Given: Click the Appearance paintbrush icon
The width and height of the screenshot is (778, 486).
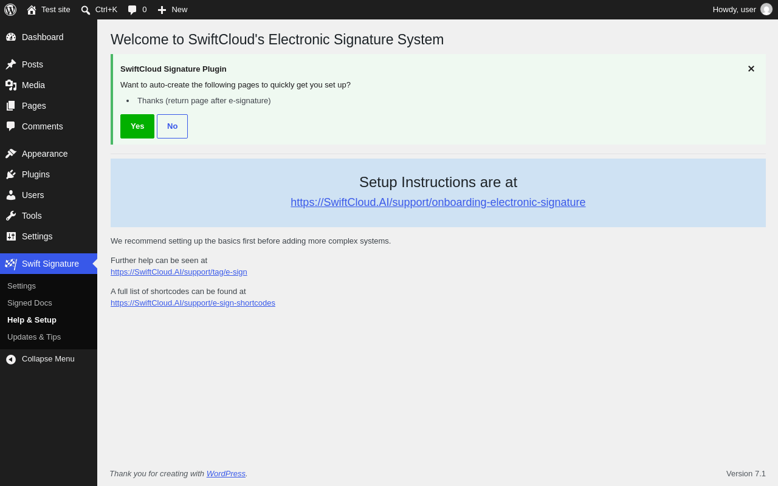Looking at the screenshot, I should [11, 154].
